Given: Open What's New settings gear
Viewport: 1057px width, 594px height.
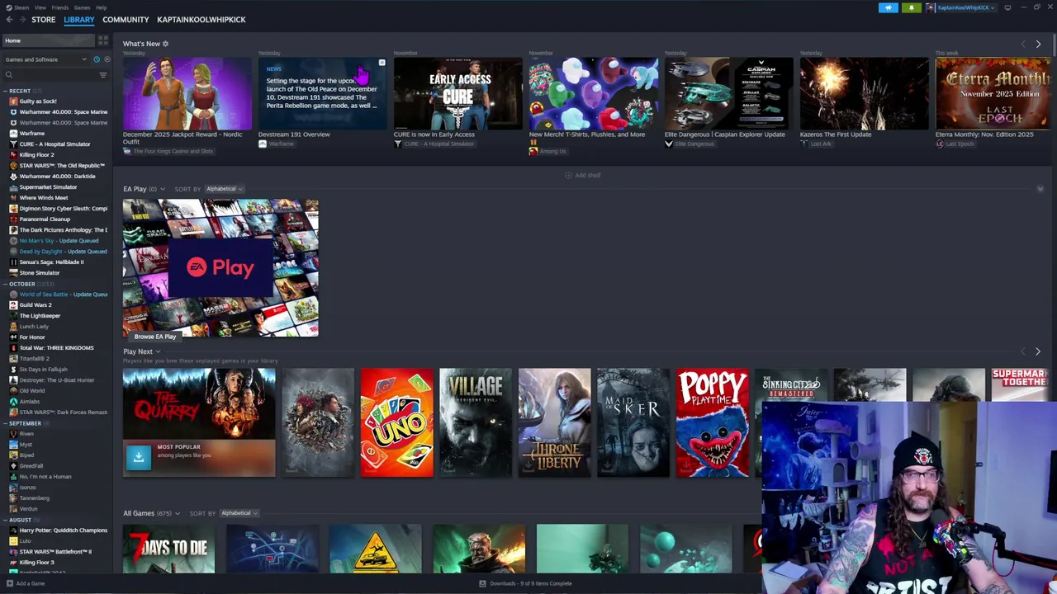Looking at the screenshot, I should pyautogui.click(x=165, y=44).
